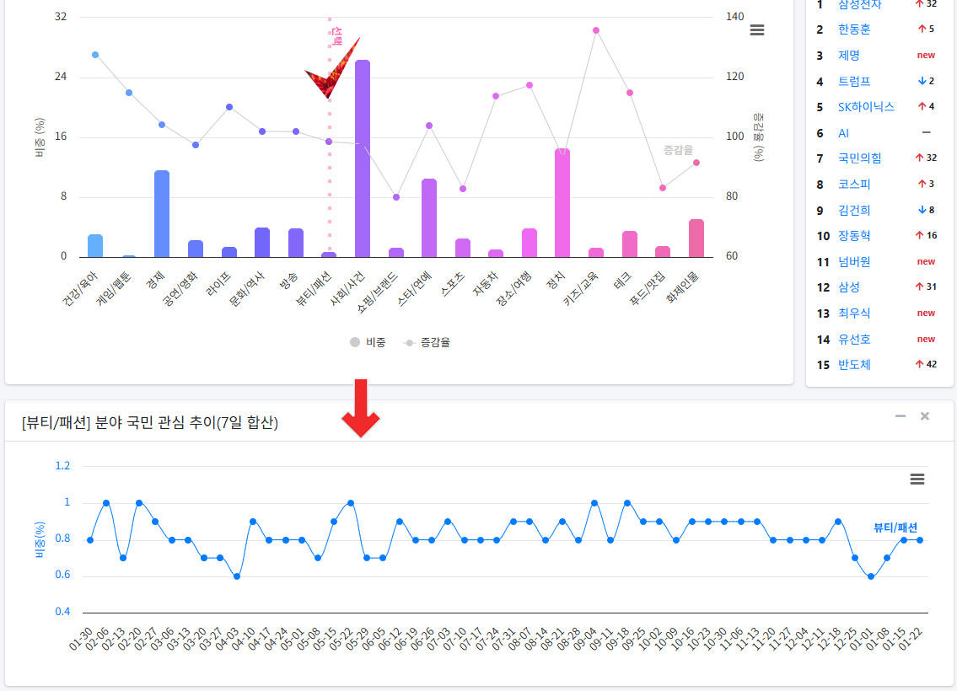Open the SK하이닉스 keyword link
The width and height of the screenshot is (957, 691).
point(866,107)
